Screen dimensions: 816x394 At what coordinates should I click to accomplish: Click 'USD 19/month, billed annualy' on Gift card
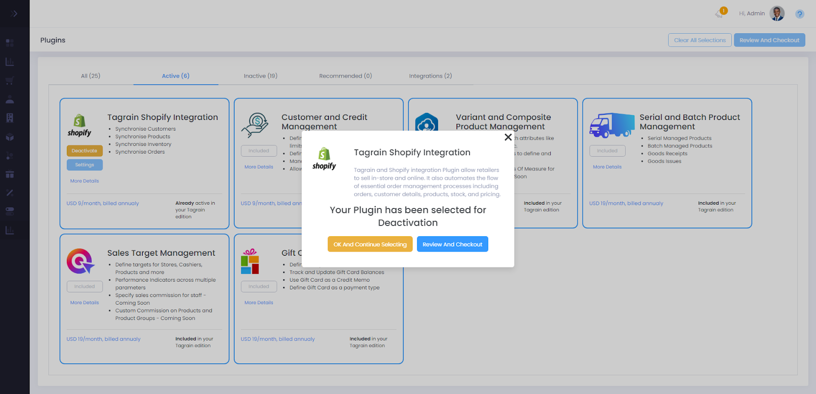pos(278,339)
